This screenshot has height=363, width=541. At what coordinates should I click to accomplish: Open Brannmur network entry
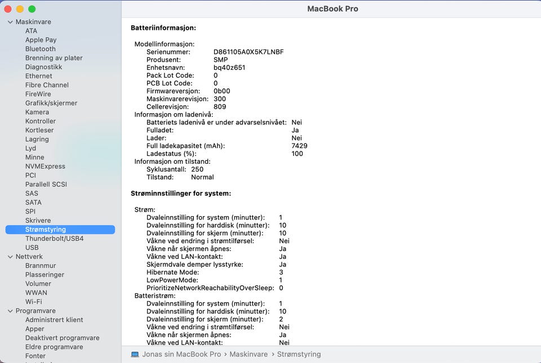coord(41,266)
